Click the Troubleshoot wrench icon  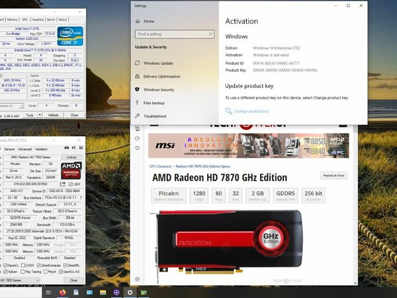click(137, 116)
